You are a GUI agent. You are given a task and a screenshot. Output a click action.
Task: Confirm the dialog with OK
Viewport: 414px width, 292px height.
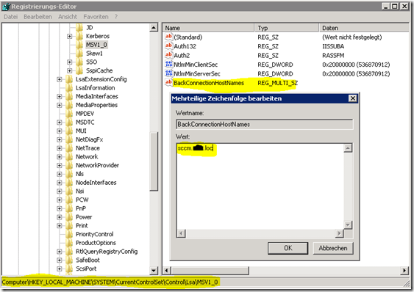coord(288,248)
